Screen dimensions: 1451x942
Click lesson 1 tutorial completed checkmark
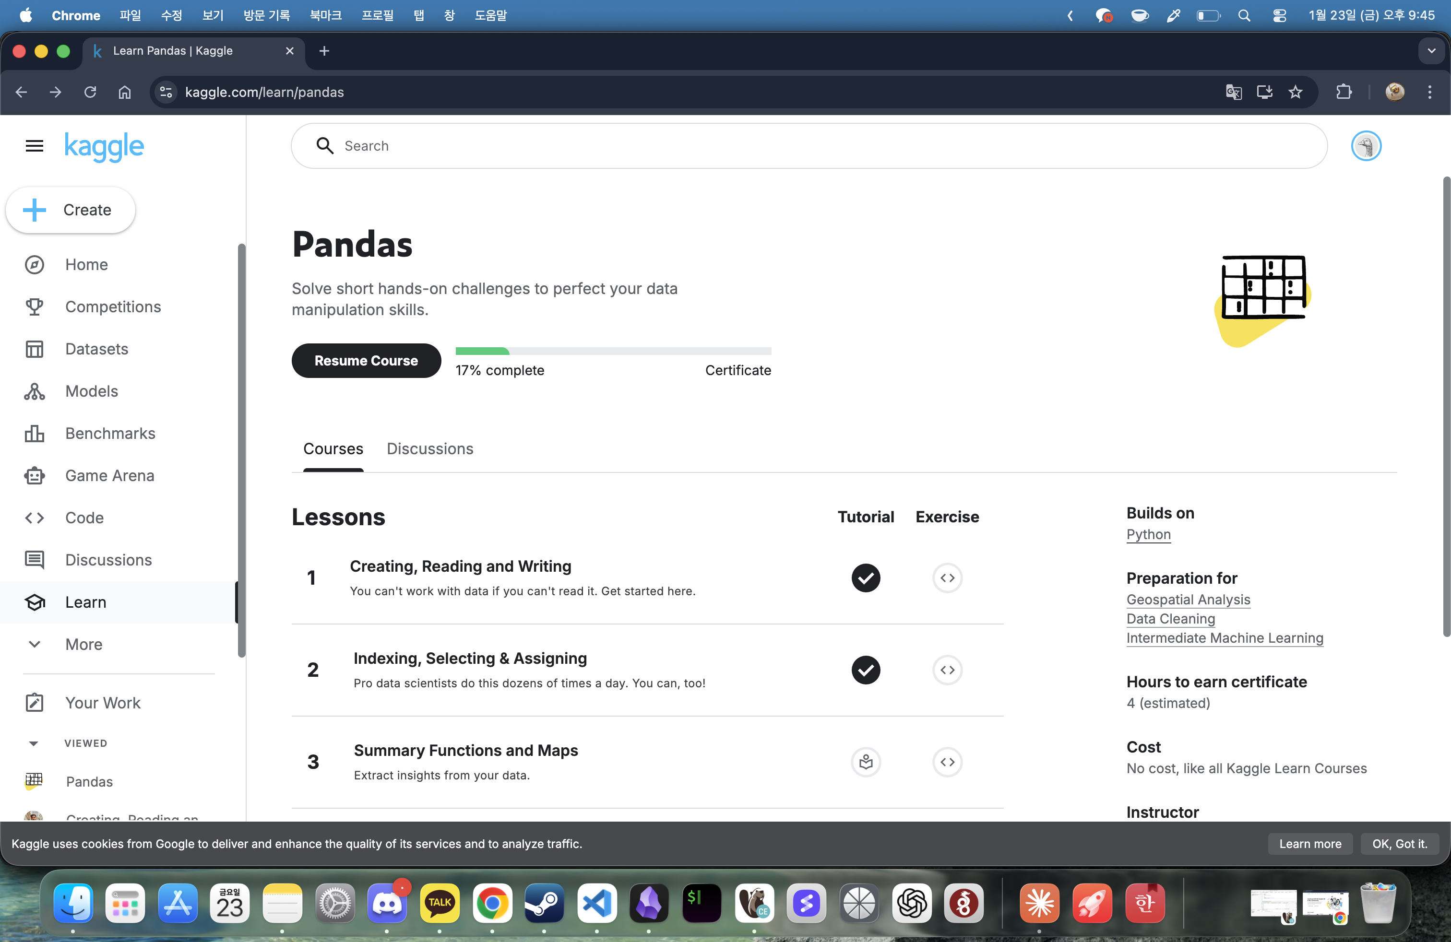pyautogui.click(x=865, y=577)
